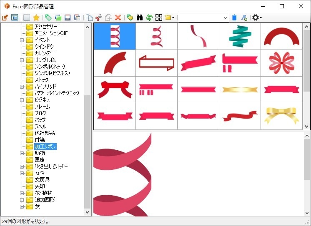Select the gold flat banner ribbon thumbnail
The width and height of the screenshot is (311, 226).
pos(240,89)
